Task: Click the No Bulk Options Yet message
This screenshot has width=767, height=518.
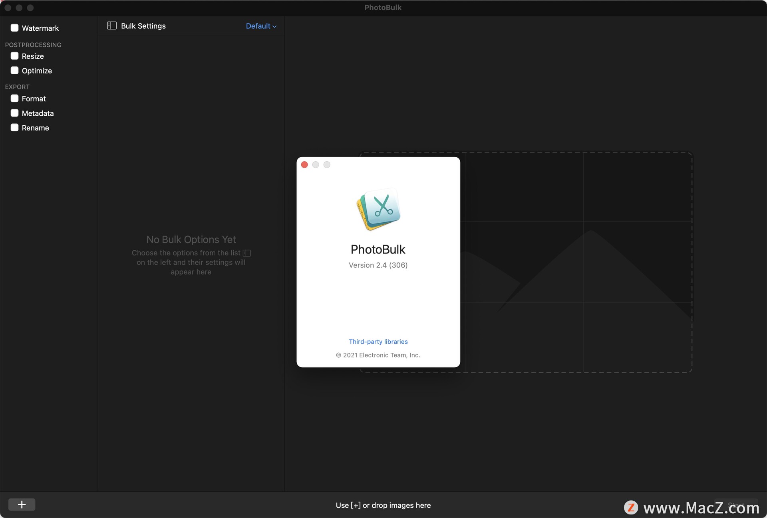Action: coord(191,239)
